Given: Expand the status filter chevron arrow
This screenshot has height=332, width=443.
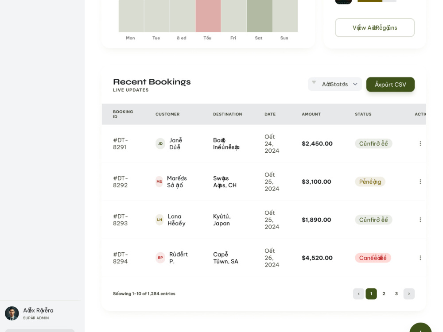Looking at the screenshot, I should 355,84.
